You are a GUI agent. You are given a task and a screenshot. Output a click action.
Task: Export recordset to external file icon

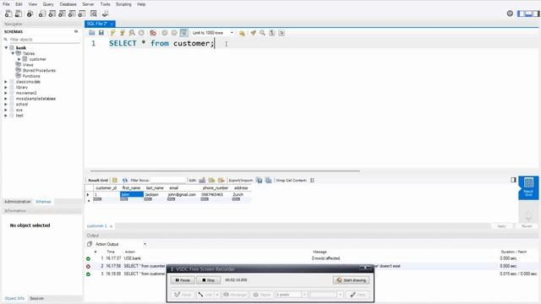coord(260,180)
